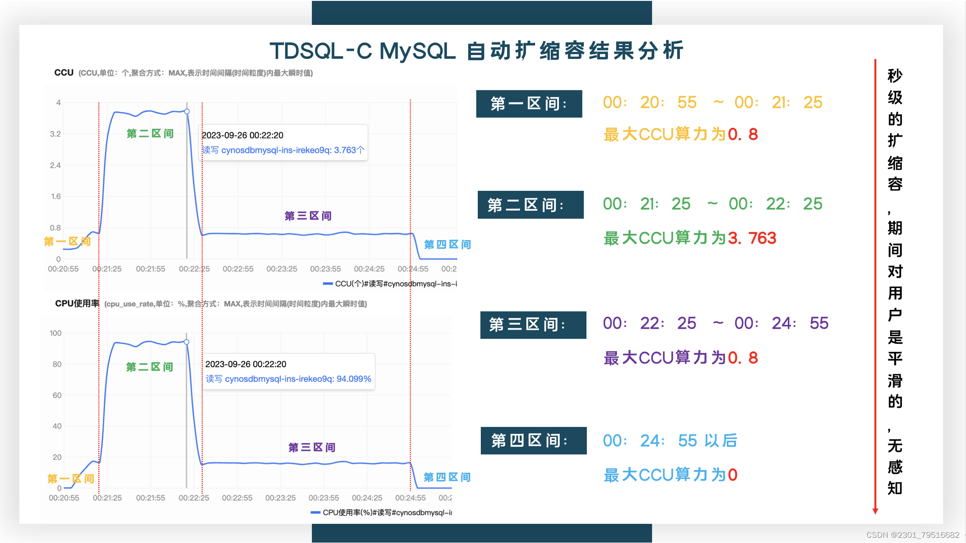Click the CPU legend text 'CPU使用率(%)#读写#cynosdbmysql'
The height and width of the screenshot is (543, 966).
coord(387,512)
